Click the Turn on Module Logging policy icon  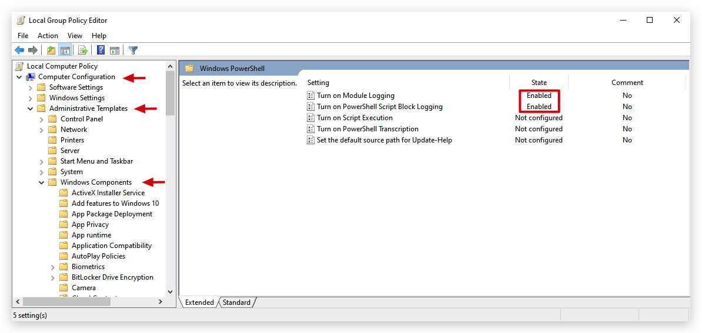310,96
